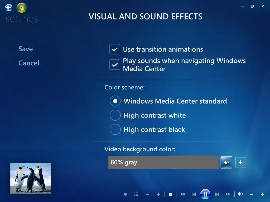Raise volume with the plus button

pyautogui.click(x=262, y=194)
